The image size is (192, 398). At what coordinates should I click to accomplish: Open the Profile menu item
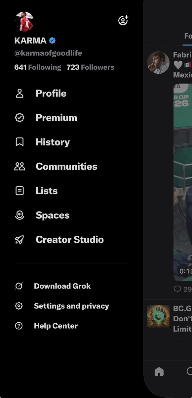pos(51,93)
